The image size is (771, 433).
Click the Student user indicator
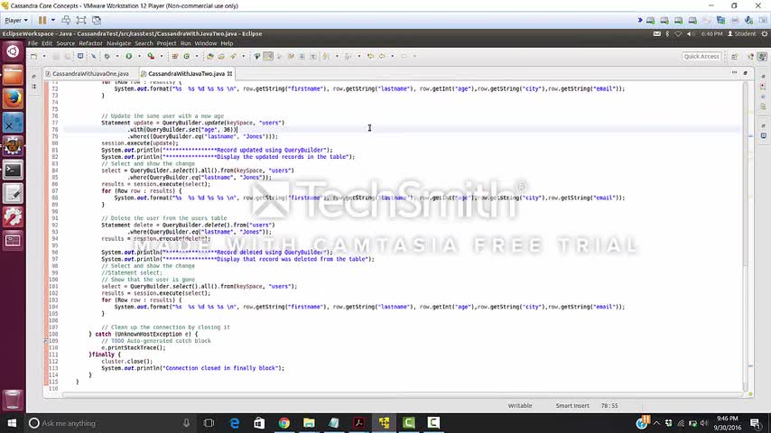point(741,34)
